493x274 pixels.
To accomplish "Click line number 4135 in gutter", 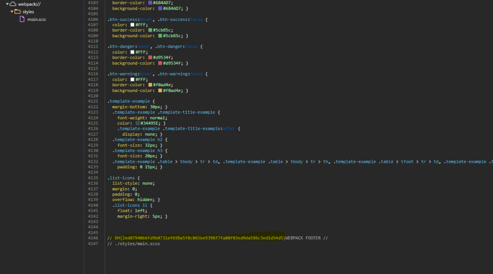I will [x=93, y=178].
